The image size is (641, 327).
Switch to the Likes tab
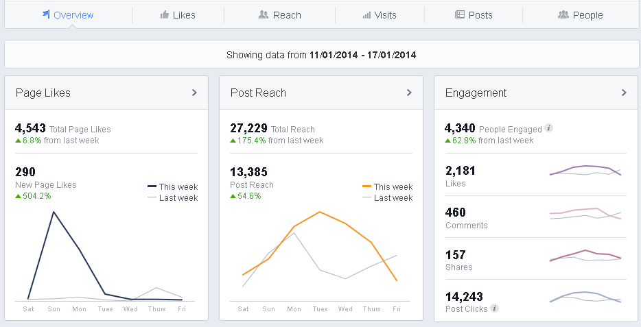coord(178,15)
